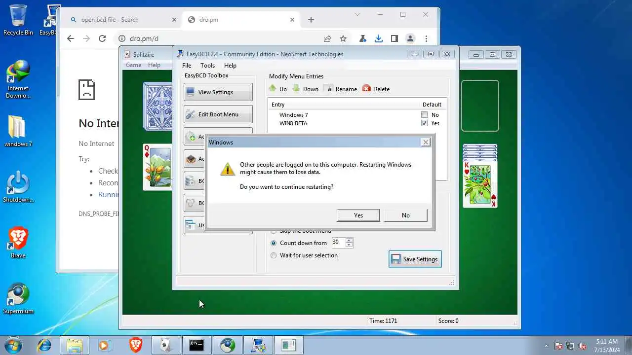Click the browser Forward arrow

tap(86, 38)
